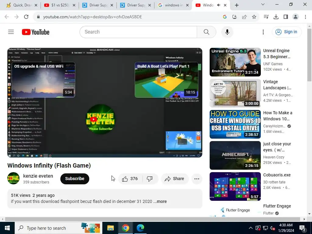Click the search magnifier button
Screen dimensions: 312x234
(x=206, y=32)
